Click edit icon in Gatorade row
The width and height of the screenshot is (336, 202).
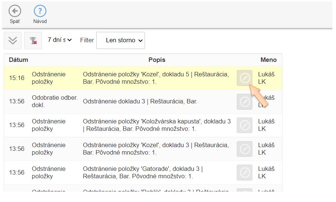[245, 173]
